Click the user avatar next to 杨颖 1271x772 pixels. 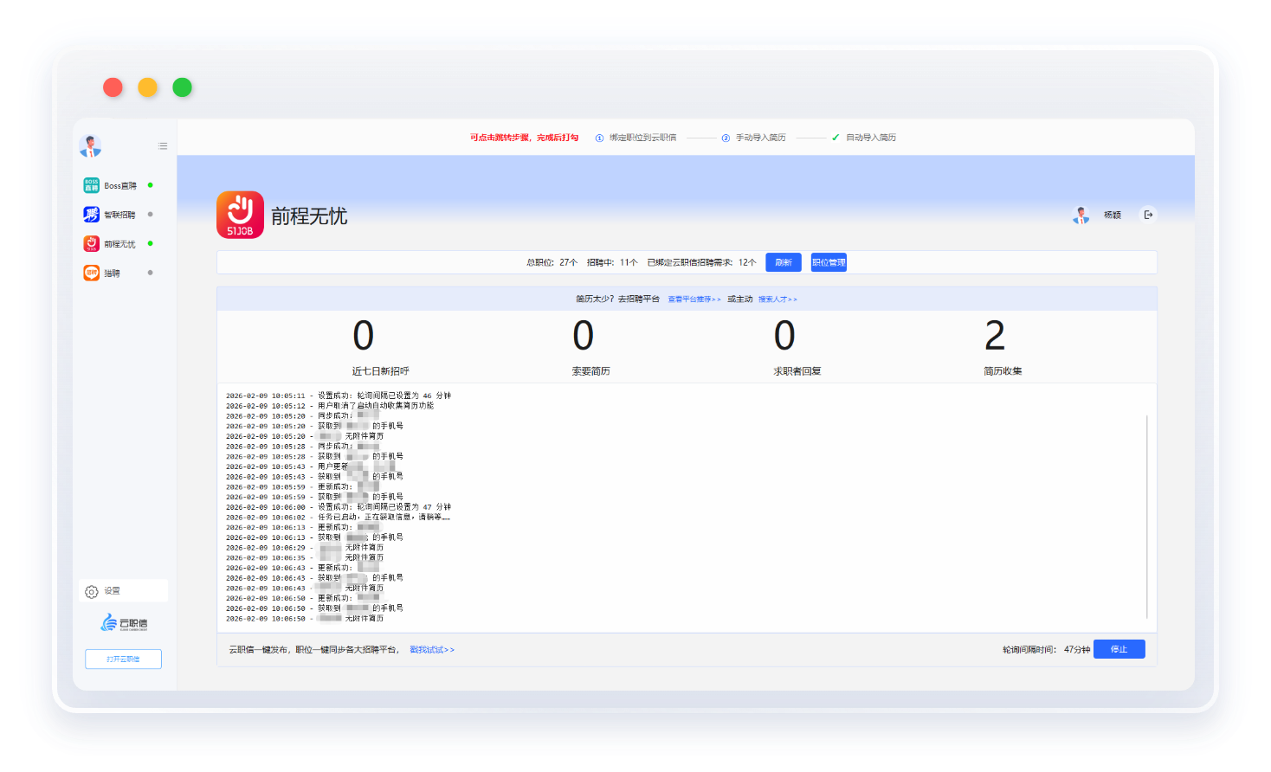(1081, 216)
